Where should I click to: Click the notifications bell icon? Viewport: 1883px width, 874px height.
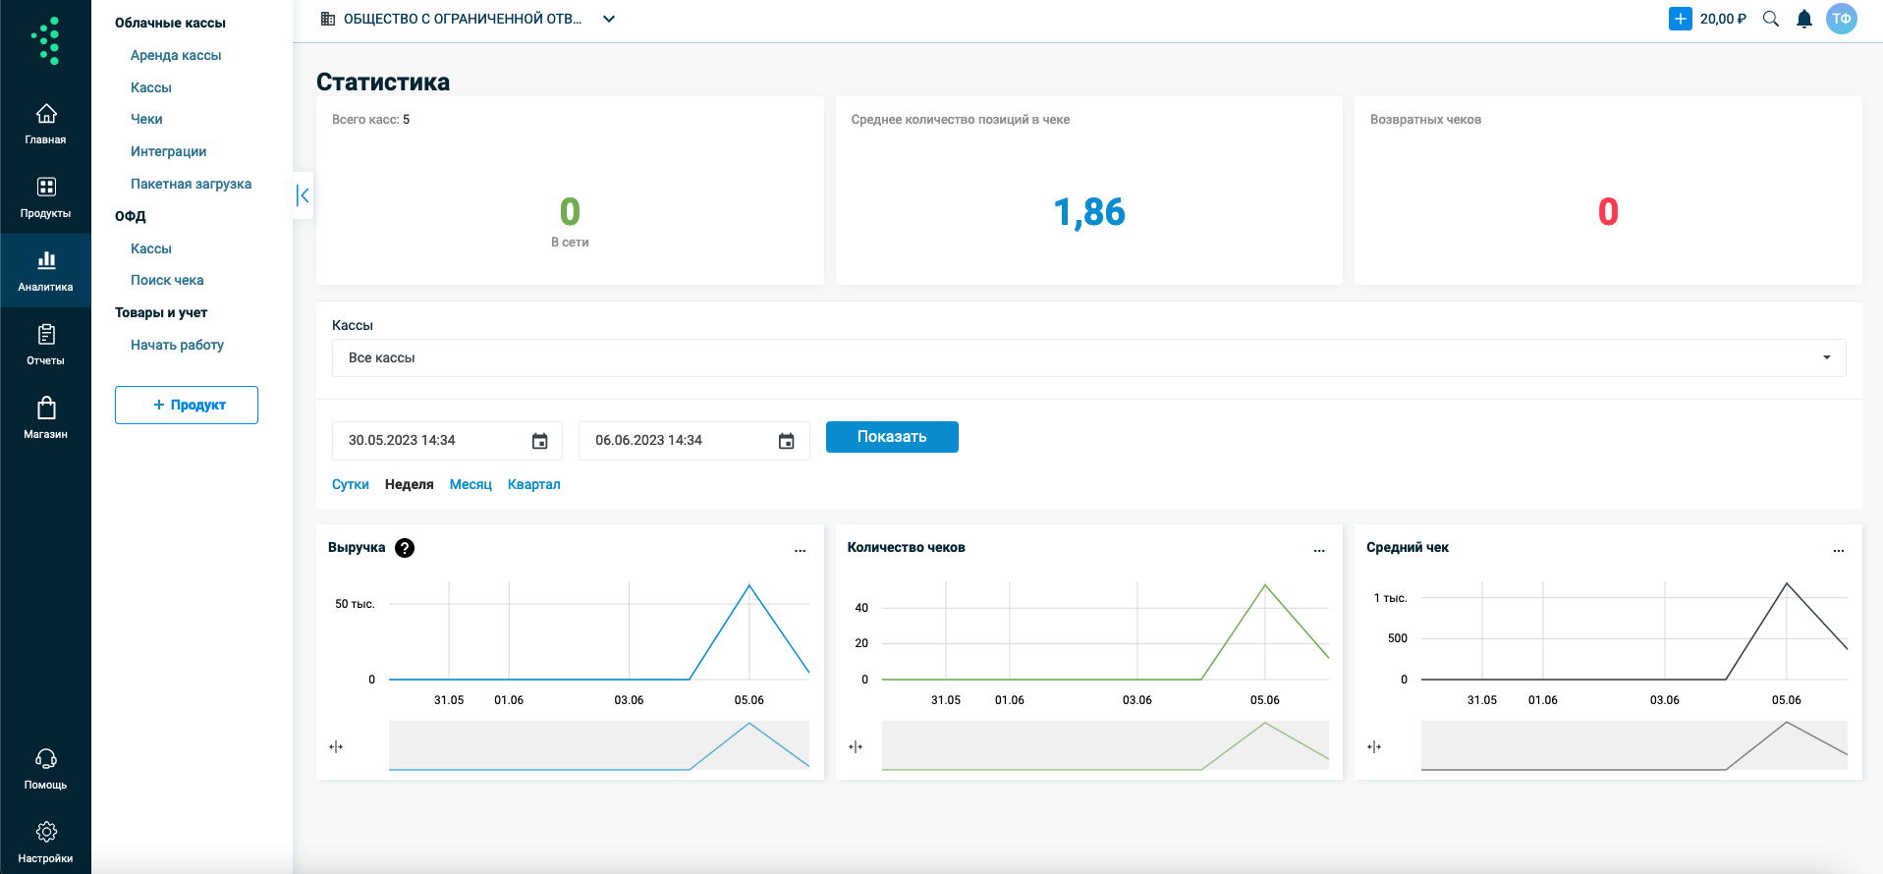click(x=1804, y=19)
